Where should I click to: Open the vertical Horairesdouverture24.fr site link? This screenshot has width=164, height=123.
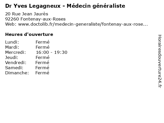(159, 61)
